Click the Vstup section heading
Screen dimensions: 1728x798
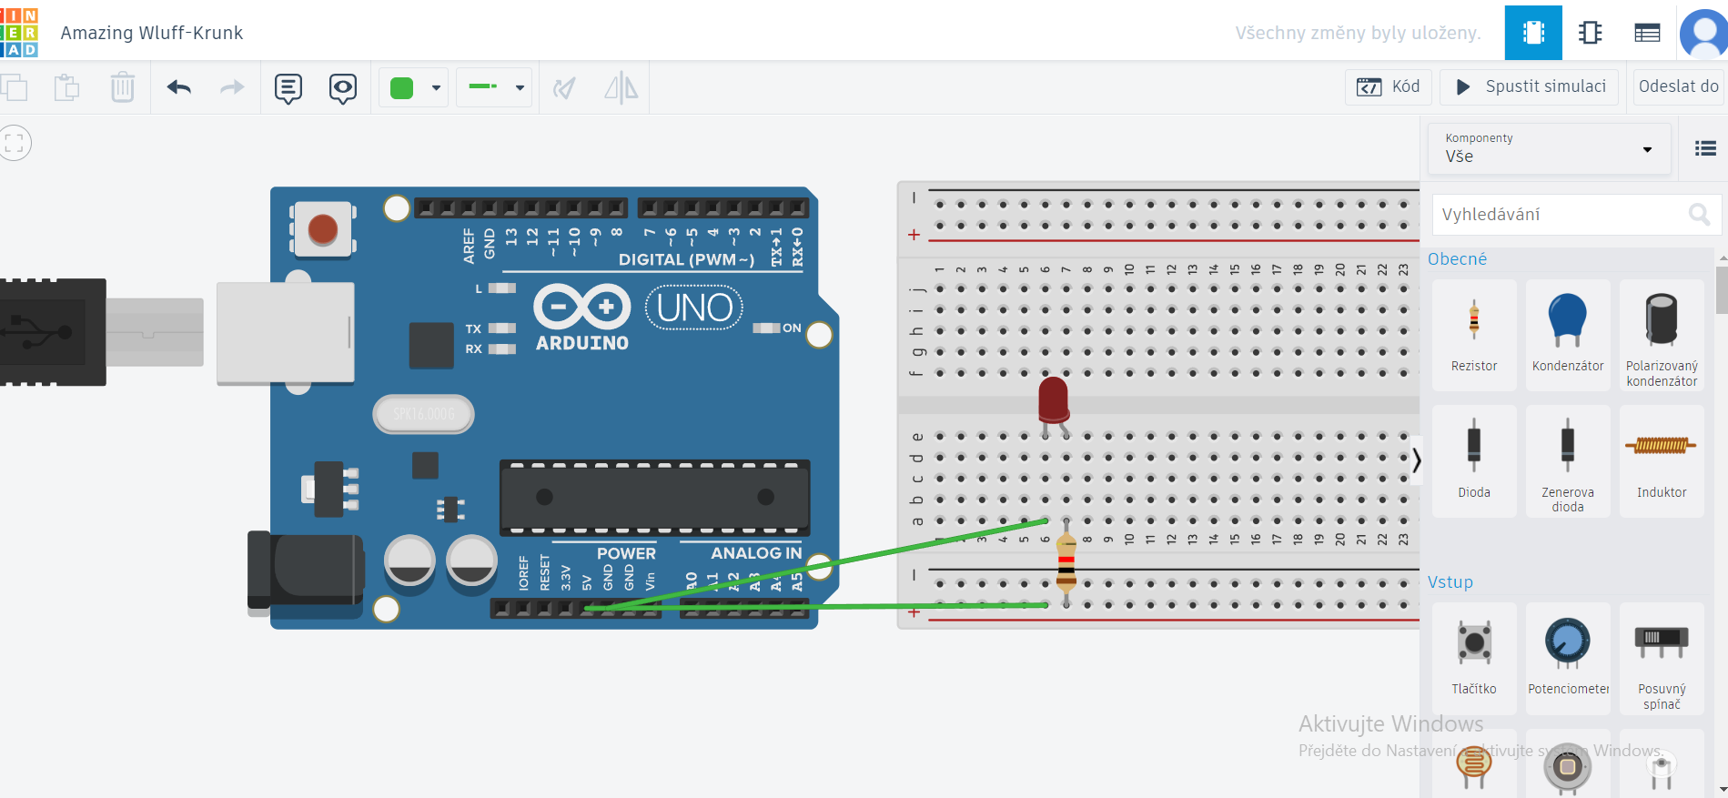tap(1450, 582)
